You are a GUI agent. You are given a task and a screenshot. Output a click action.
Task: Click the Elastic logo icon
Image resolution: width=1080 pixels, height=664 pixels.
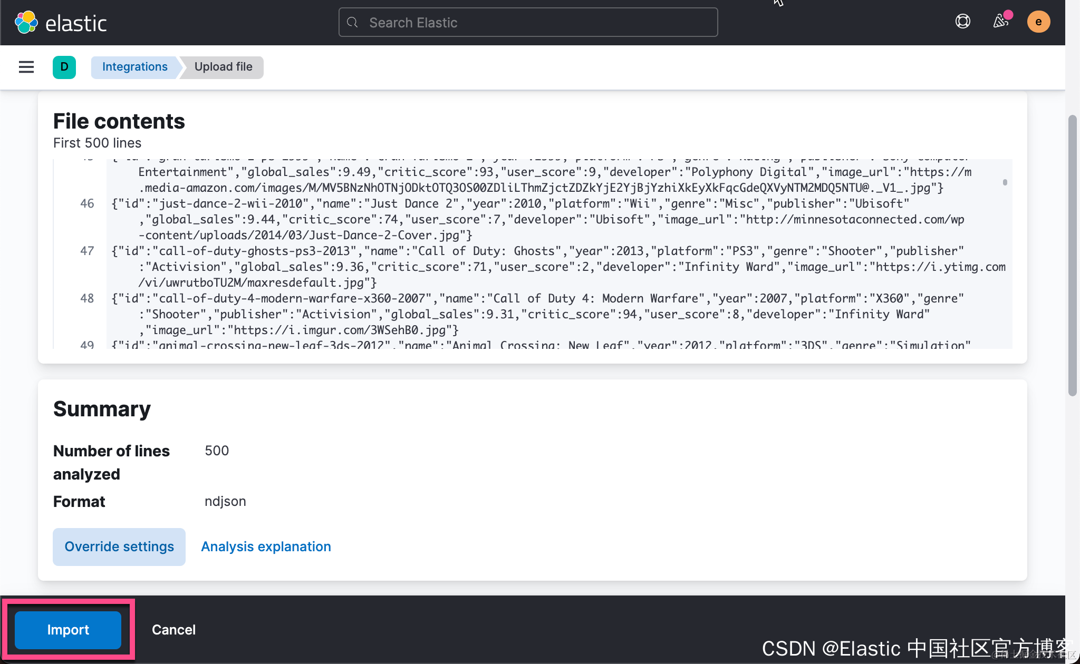26,23
